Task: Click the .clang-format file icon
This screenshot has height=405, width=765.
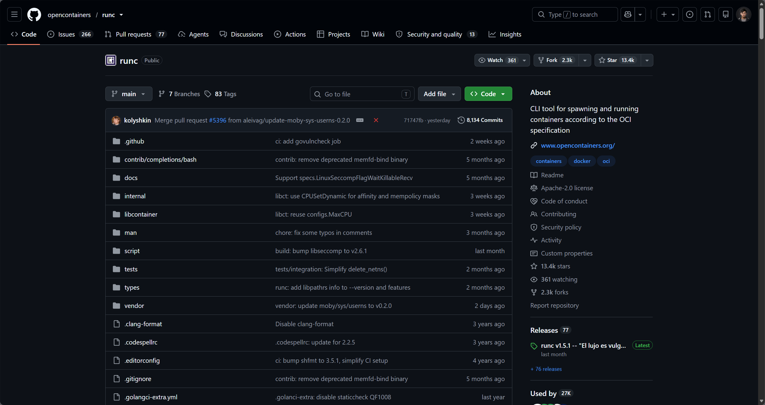Action: pyautogui.click(x=116, y=324)
